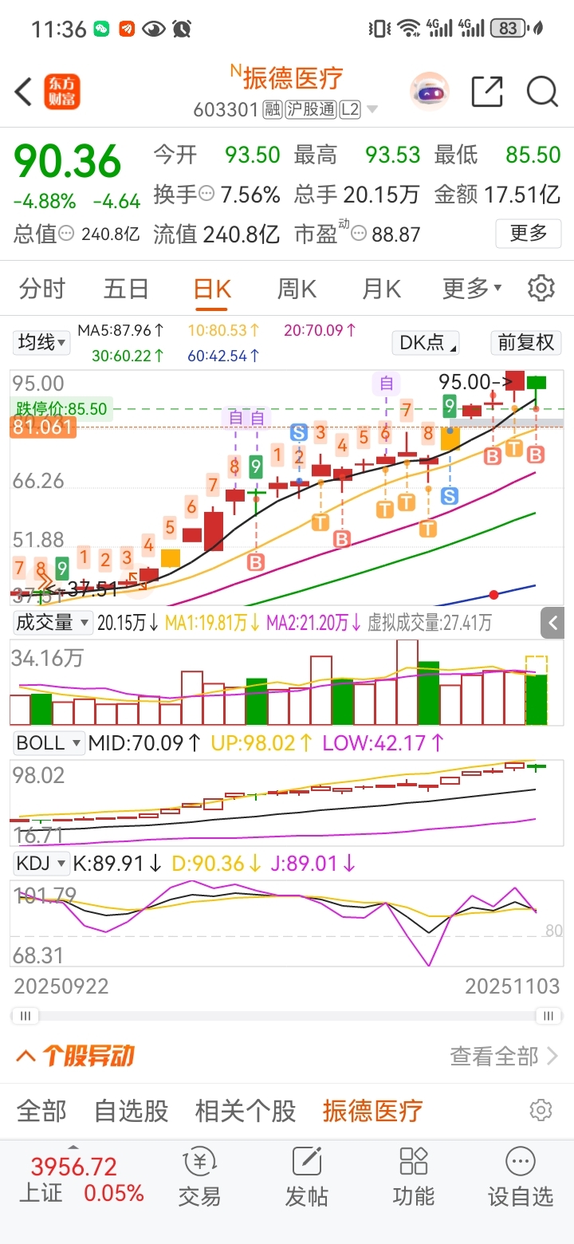574x1244 pixels.
Task: Open the BOLL indicator dropdown
Action: (x=49, y=743)
